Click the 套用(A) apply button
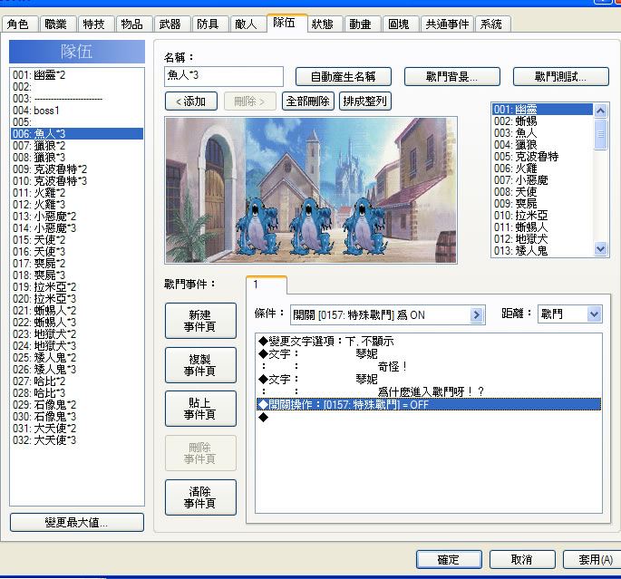621x579 pixels. 594,560
